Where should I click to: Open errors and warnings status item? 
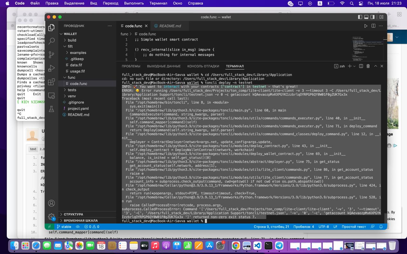coord(92,227)
